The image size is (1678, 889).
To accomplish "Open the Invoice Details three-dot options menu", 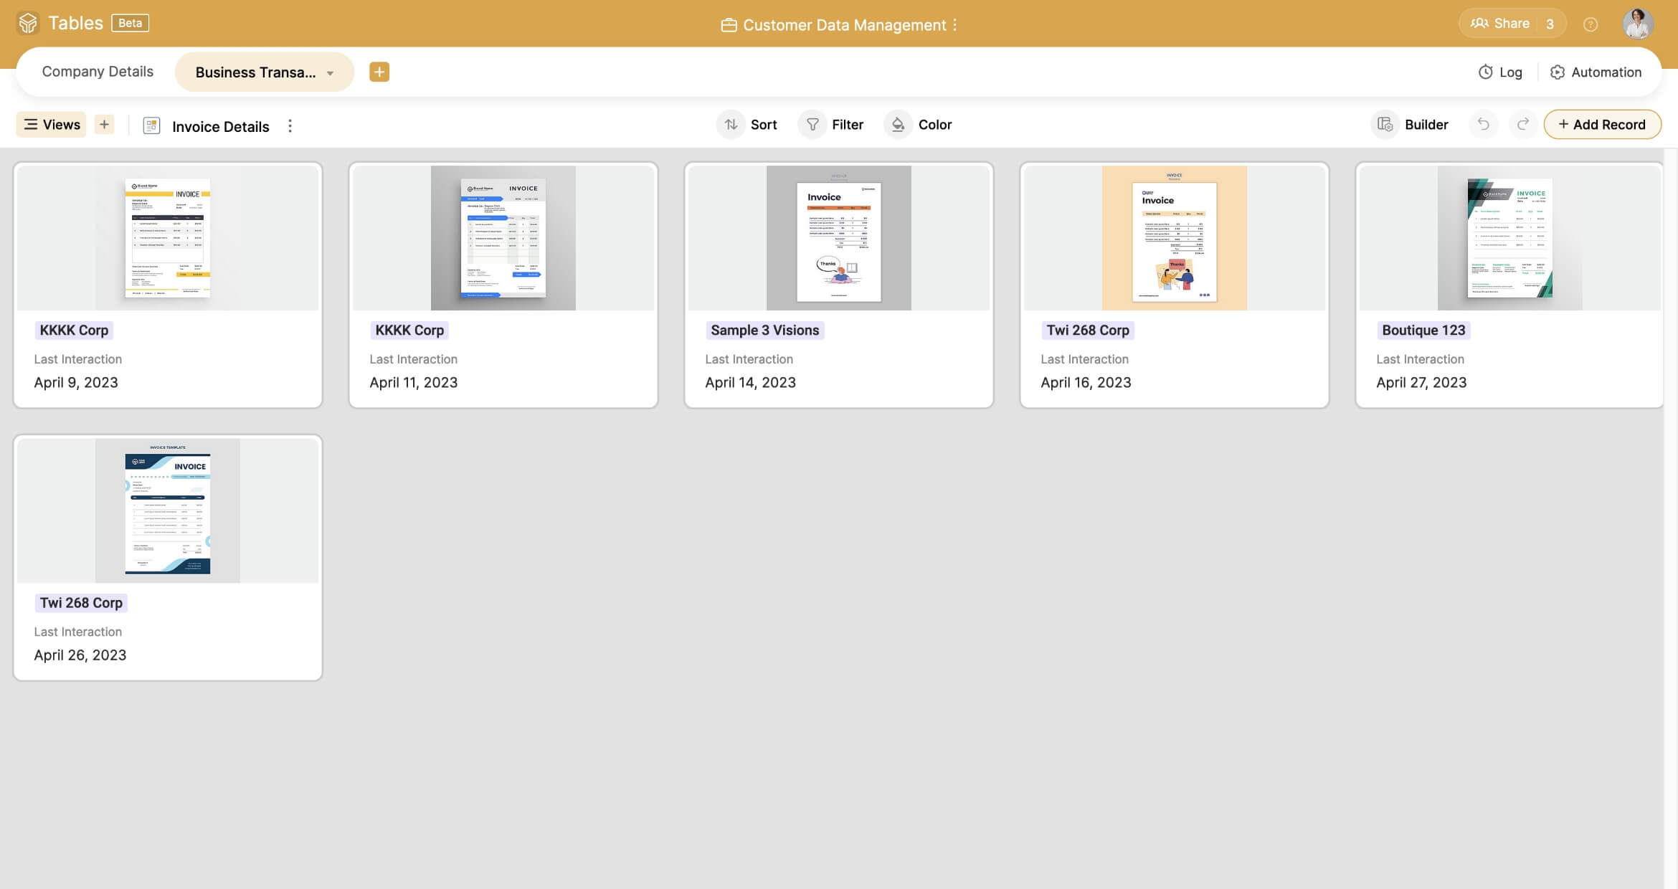I will 290,126.
